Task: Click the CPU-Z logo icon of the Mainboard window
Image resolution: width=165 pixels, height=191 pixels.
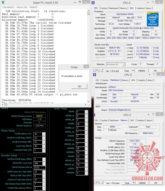Action: (x=94, y=75)
